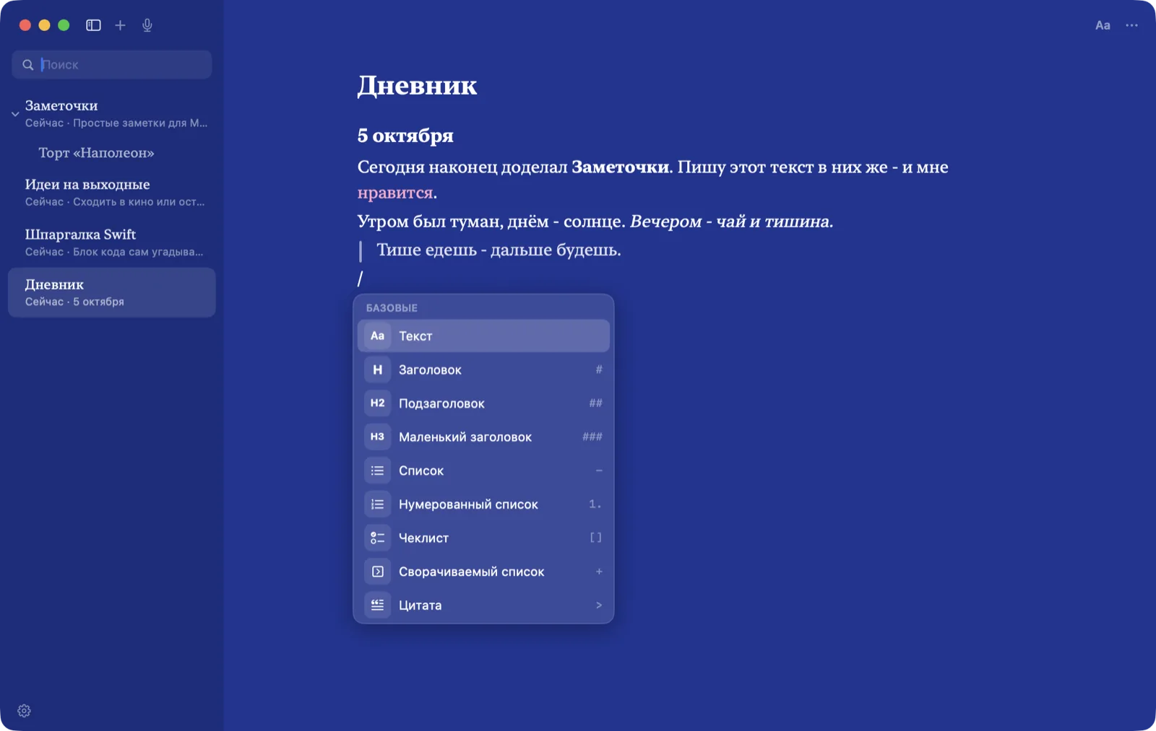Screen dimensions: 1156x731
Task: Create a new note with plus icon
Action: [120, 25]
